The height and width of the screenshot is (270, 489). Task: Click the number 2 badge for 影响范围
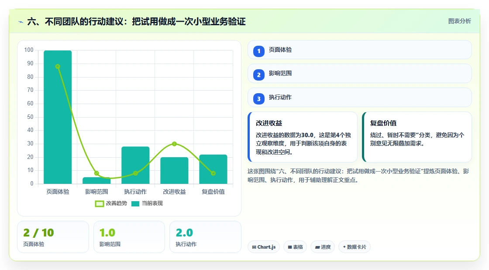pyautogui.click(x=258, y=74)
